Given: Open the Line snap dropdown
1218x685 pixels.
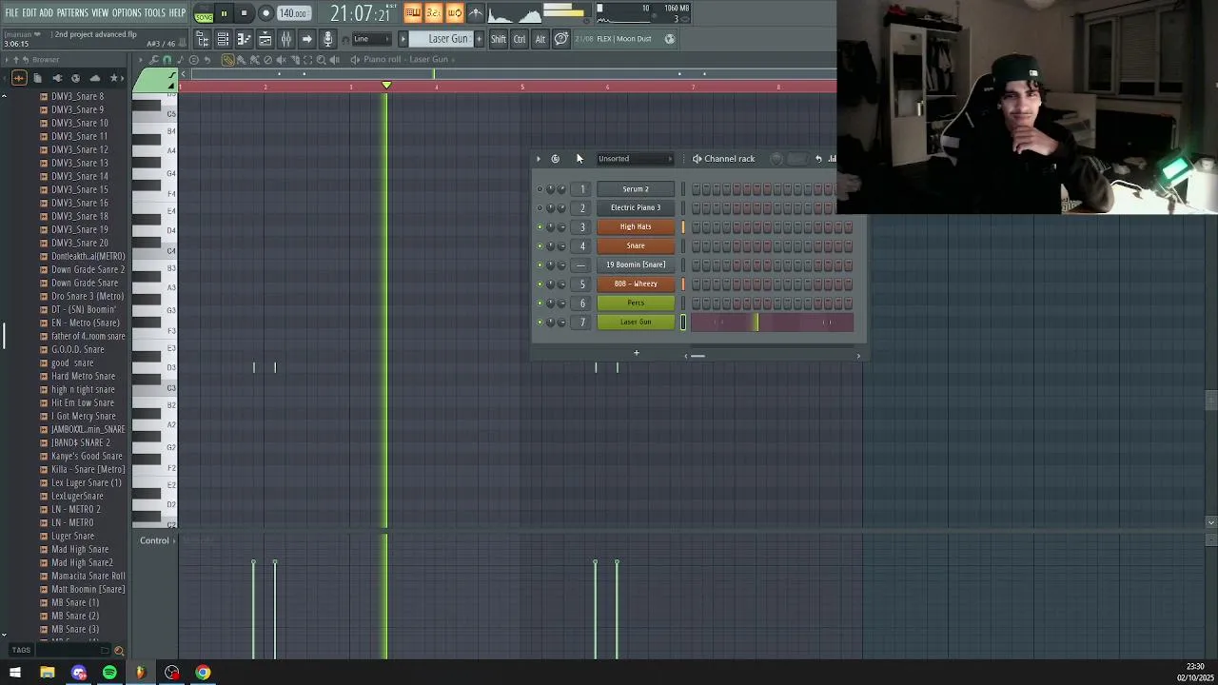Looking at the screenshot, I should [371, 39].
